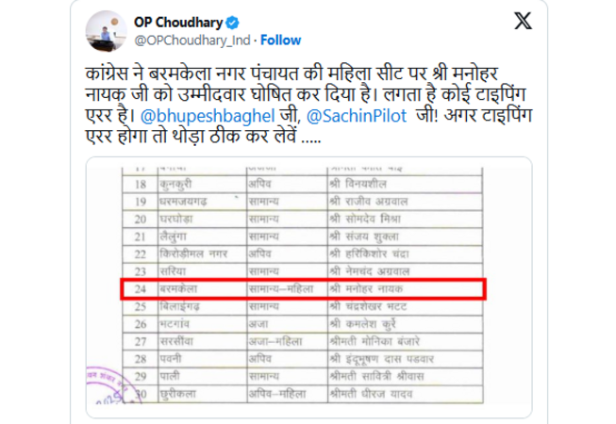616x424 pixels.
Task: Click the OP Choudhary display name
Action: tap(178, 23)
